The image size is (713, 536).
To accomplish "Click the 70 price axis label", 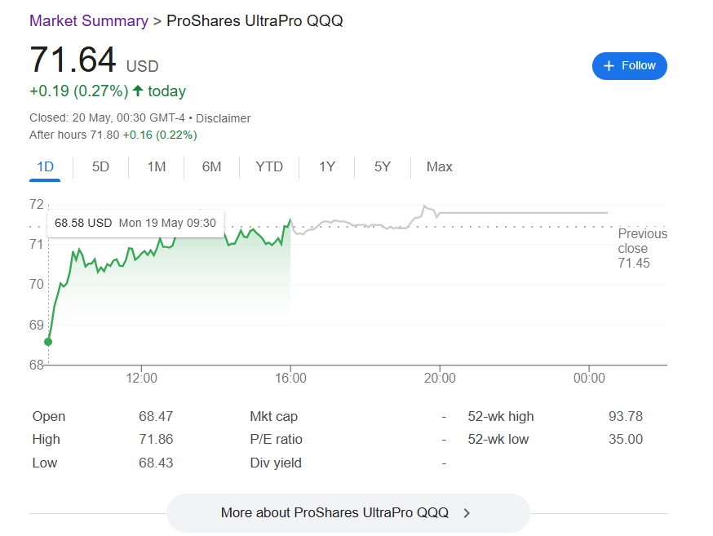I will pyautogui.click(x=37, y=285).
